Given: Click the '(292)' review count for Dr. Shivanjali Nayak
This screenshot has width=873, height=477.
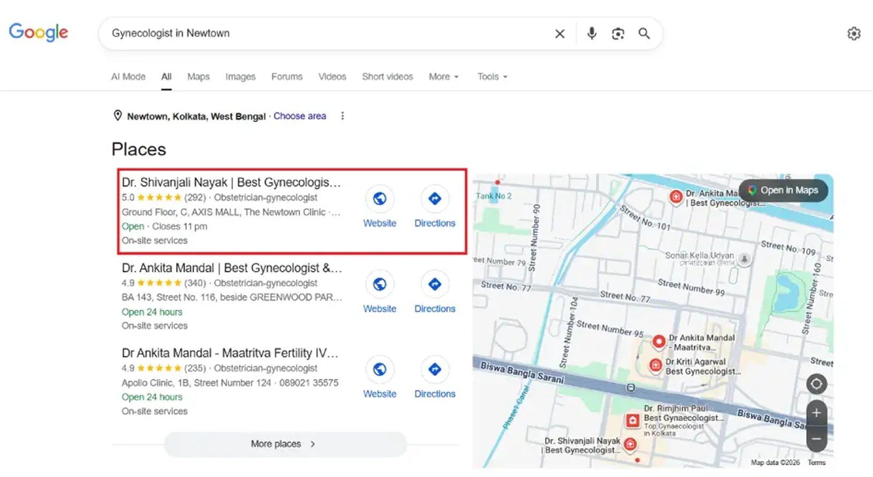Looking at the screenshot, I should click(x=195, y=198).
